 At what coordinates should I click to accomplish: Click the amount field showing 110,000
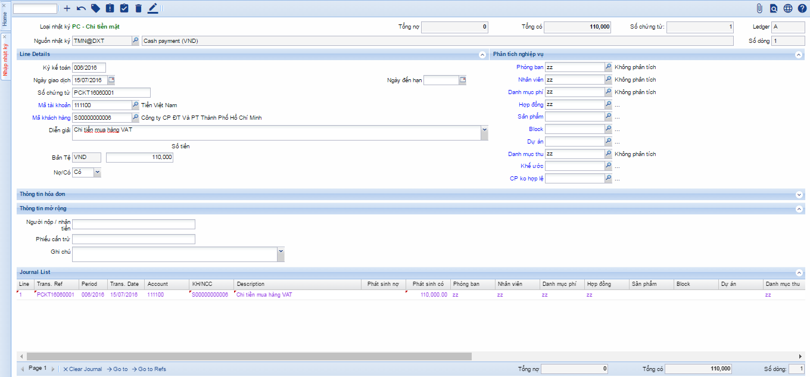click(x=140, y=157)
